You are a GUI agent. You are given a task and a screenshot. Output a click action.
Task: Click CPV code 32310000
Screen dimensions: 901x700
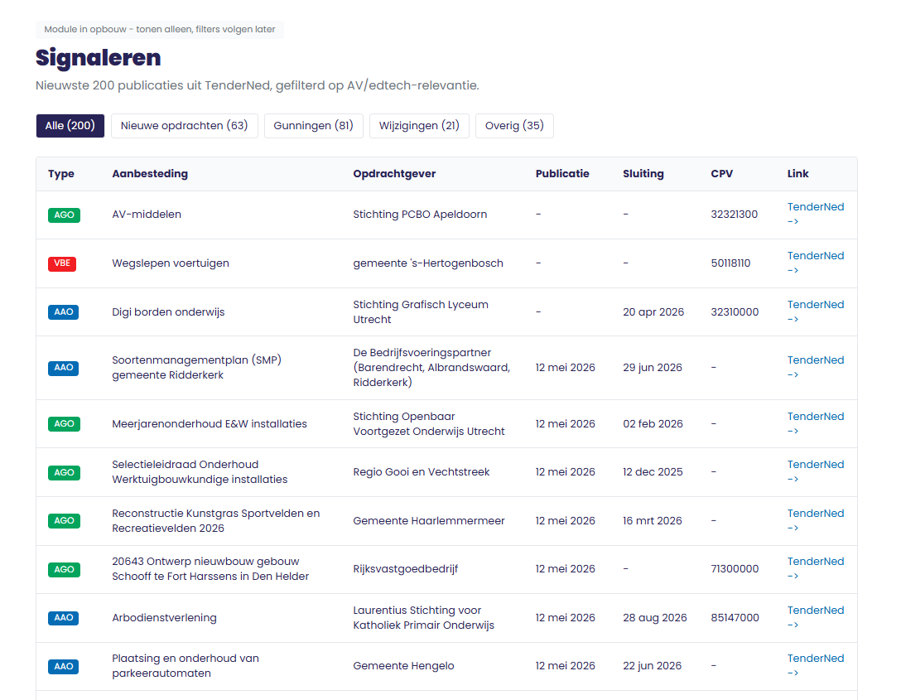pos(735,312)
